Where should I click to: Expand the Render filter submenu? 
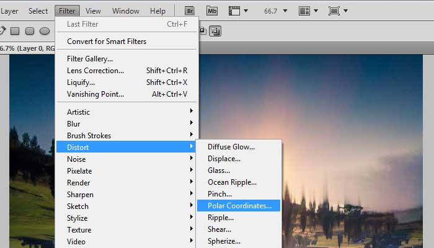point(126,183)
